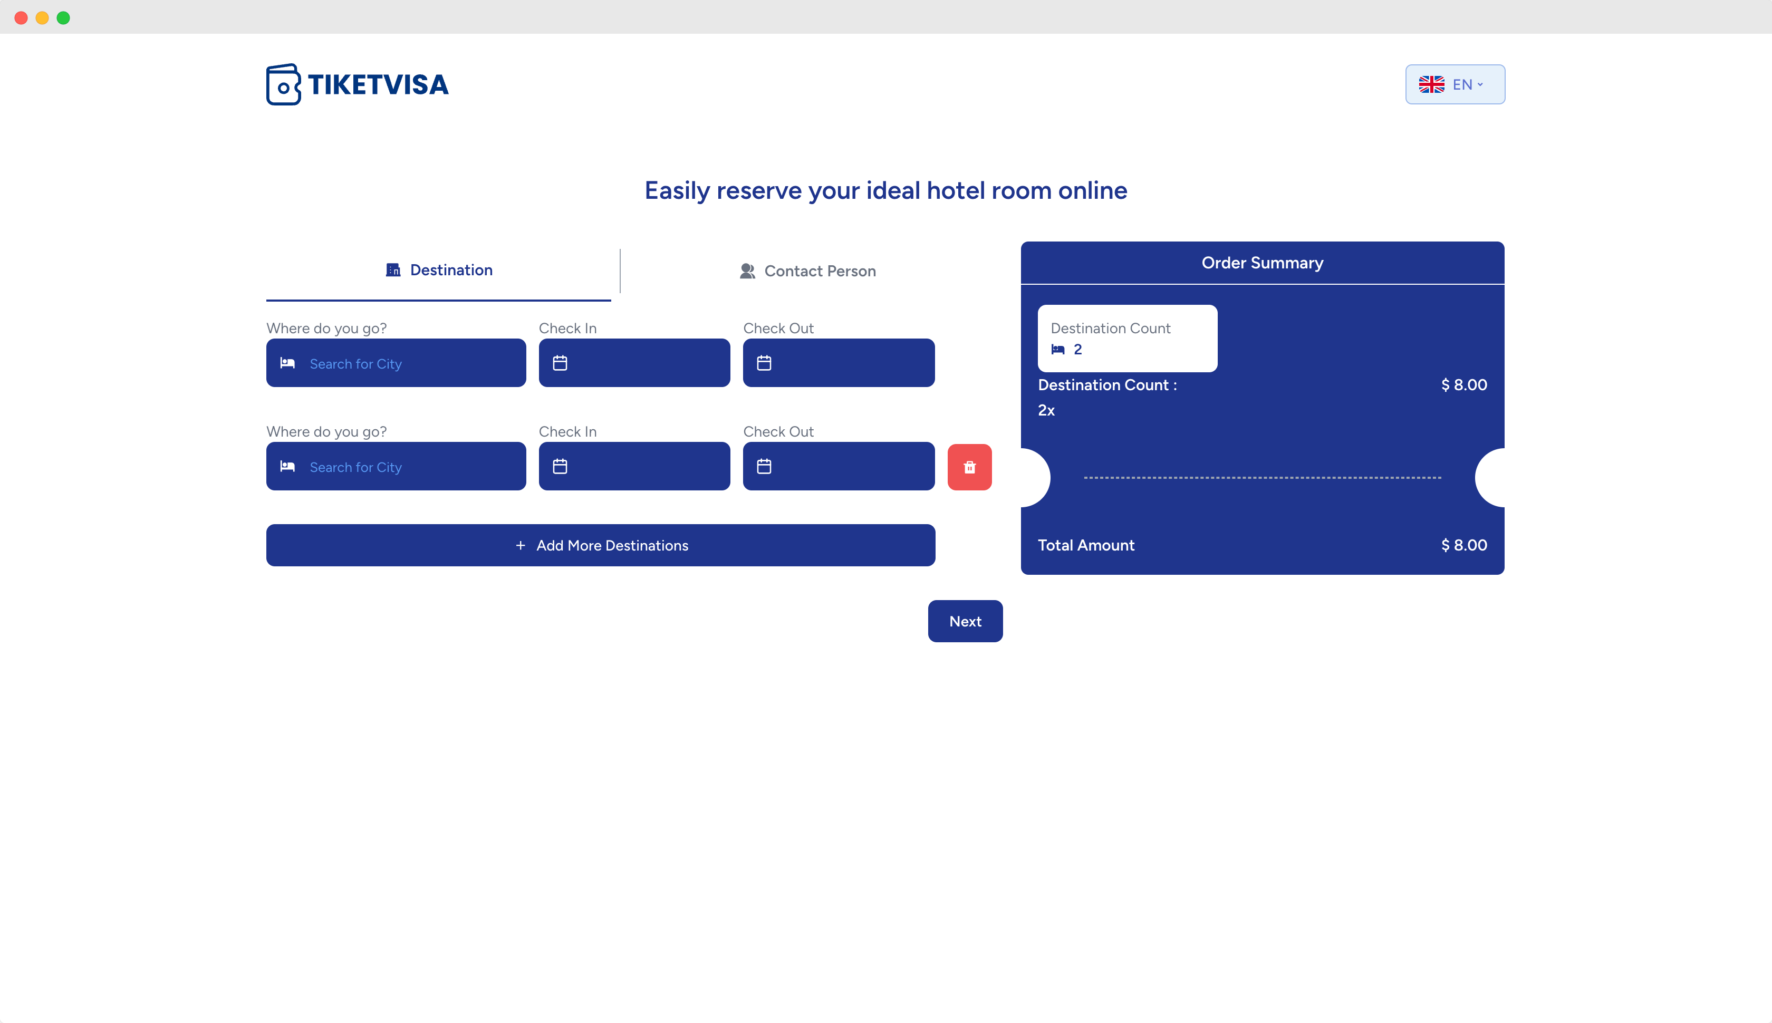1772x1023 pixels.
Task: Switch to the Contact Person tab
Action: (x=807, y=271)
